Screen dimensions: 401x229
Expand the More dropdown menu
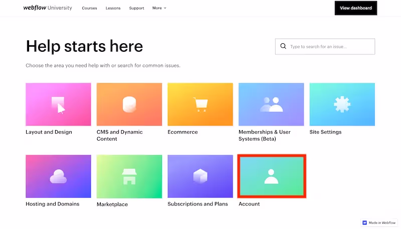(159, 8)
